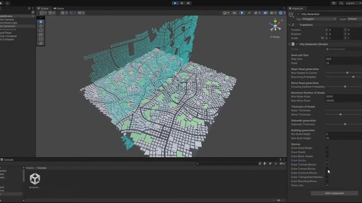This screenshot has height=203, width=362.
Task: Toggle scene lighting bulb icon
Action: 242,13
